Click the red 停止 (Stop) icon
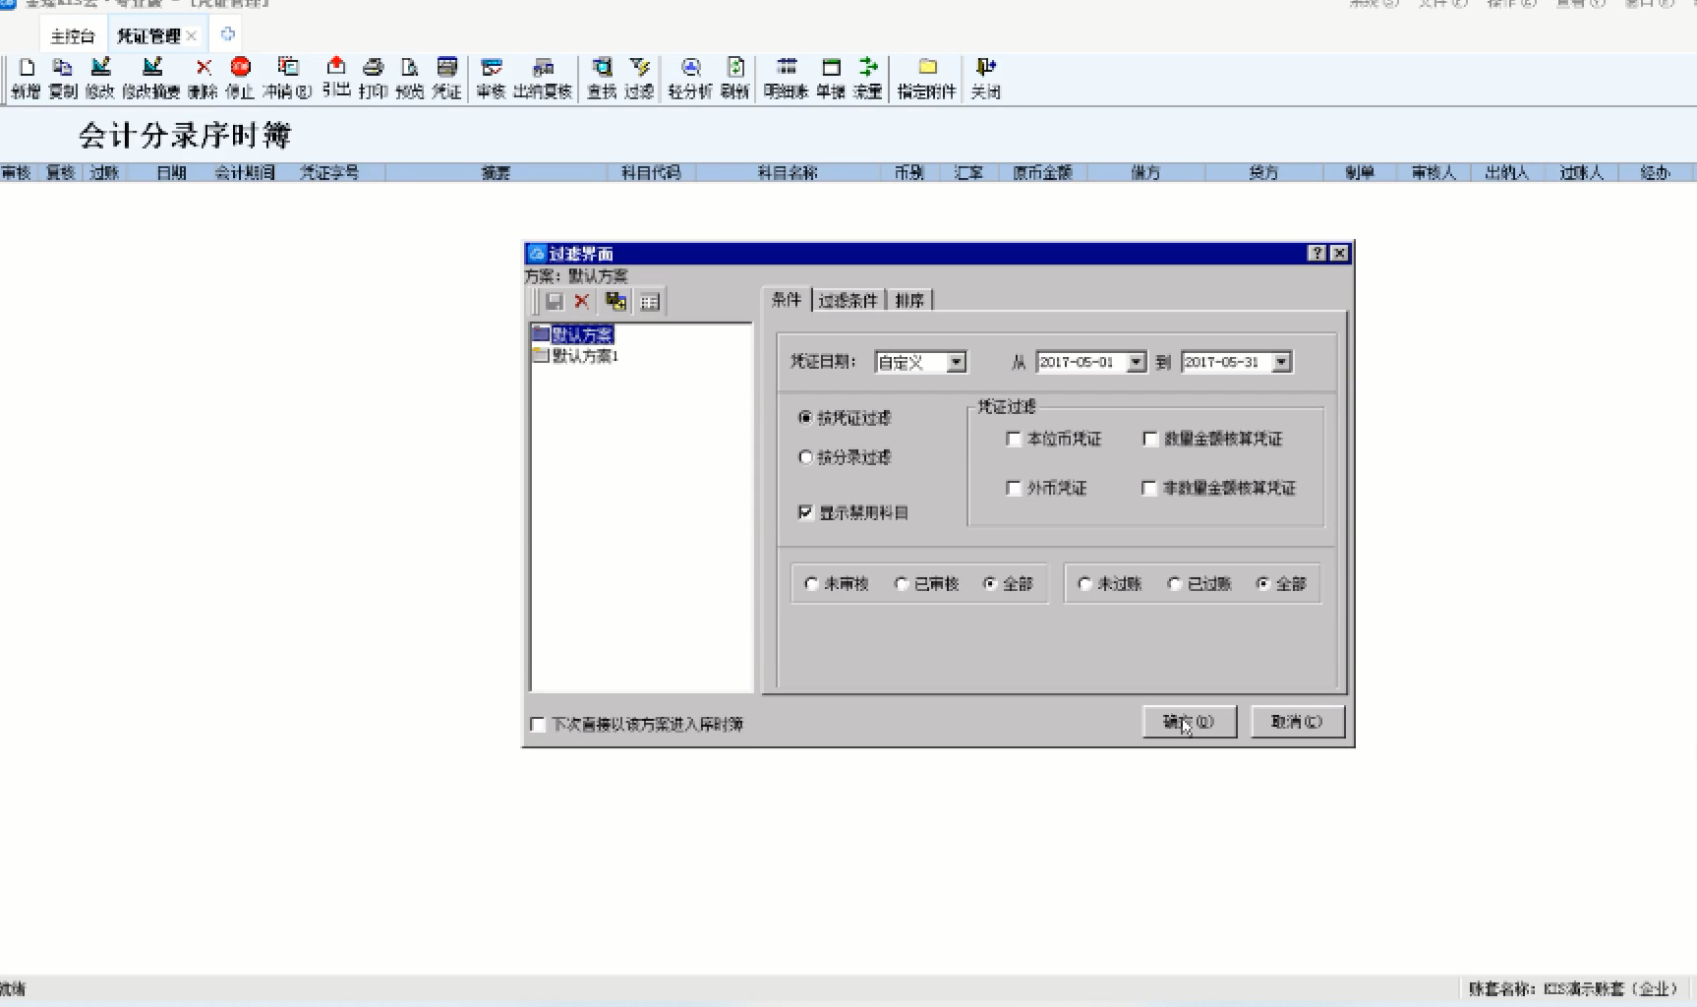 click(240, 68)
